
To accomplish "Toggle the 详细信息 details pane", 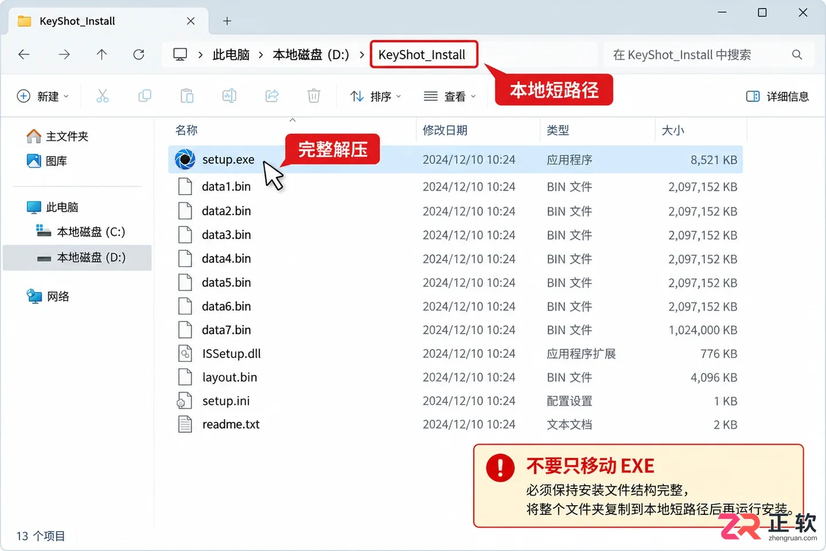I will click(777, 96).
